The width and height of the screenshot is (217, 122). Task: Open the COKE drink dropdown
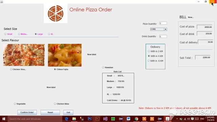159,29
